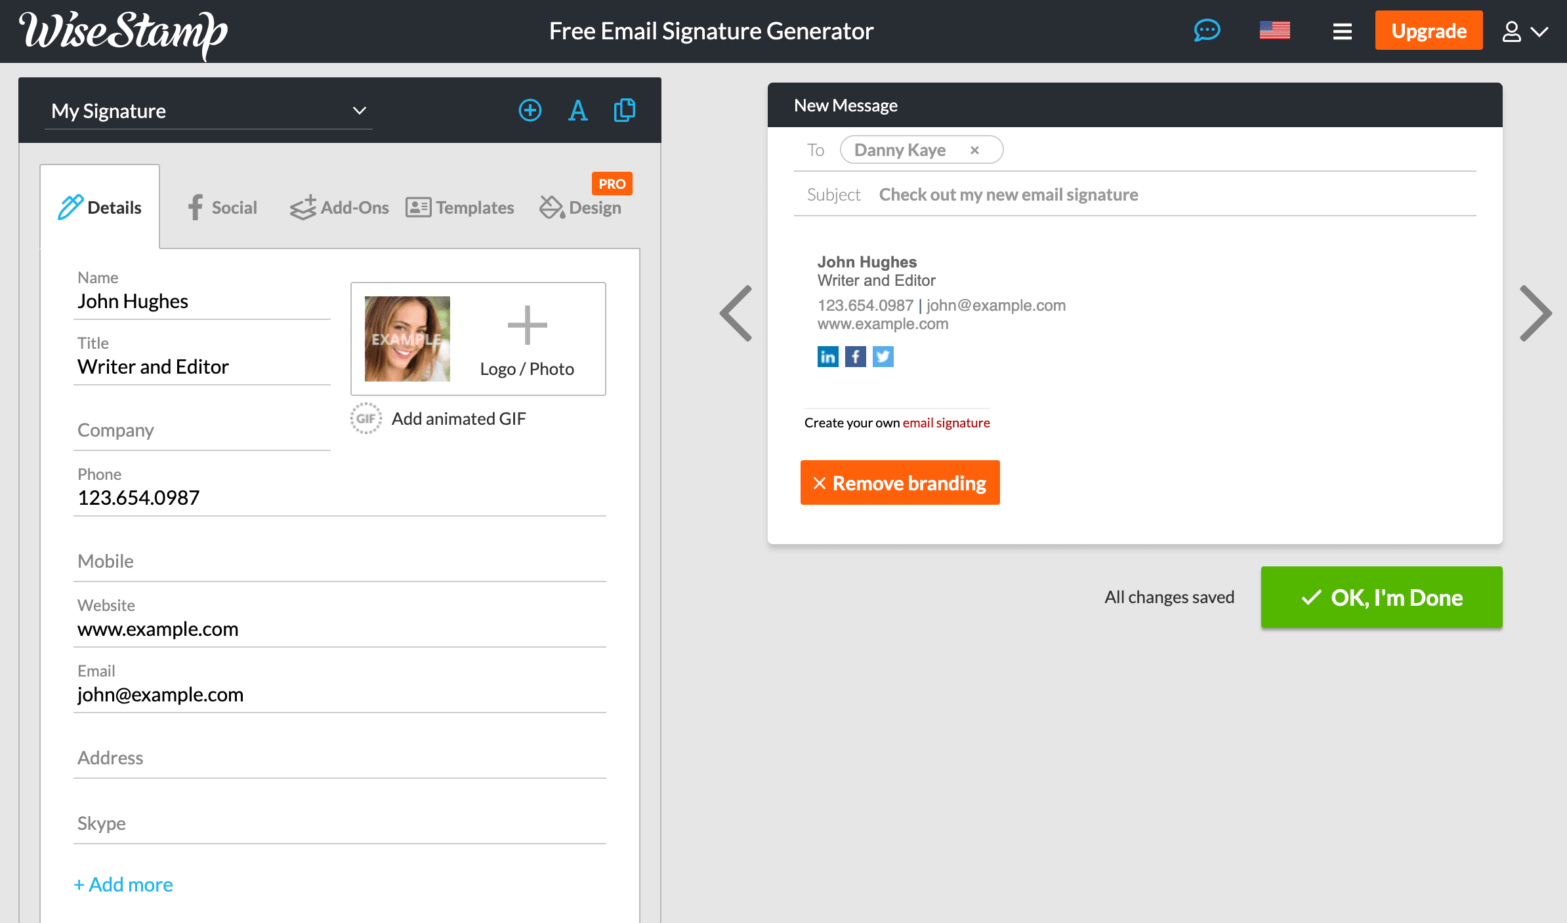Click the Twitter icon in the signature preview
This screenshot has width=1567, height=923.
tap(883, 356)
